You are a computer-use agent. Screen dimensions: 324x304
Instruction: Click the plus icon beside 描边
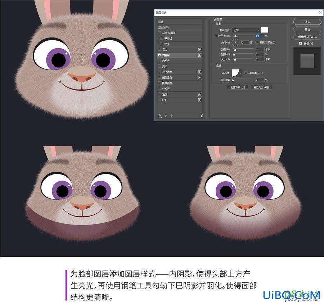[199, 50]
